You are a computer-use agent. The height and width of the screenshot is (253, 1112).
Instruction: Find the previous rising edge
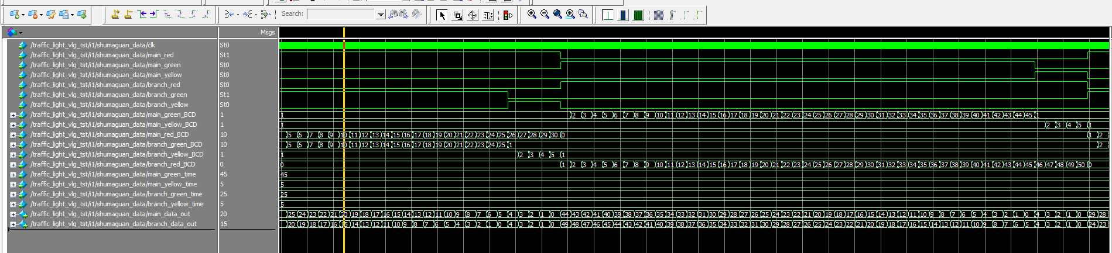pyautogui.click(x=193, y=14)
